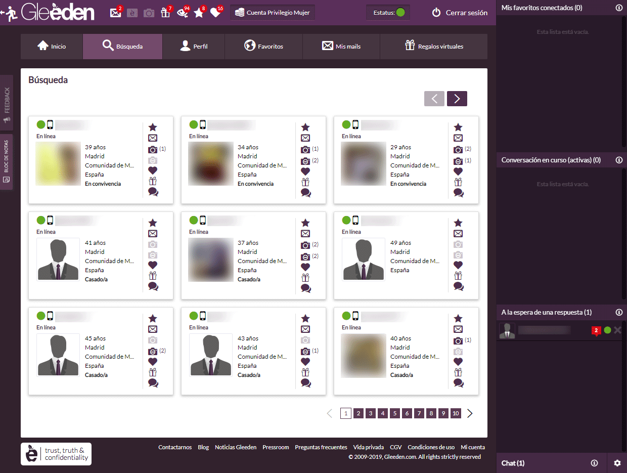Viewport: 627px width, 473px height.
Task: Open the photo of the 37 años profile
Action: [x=210, y=259]
